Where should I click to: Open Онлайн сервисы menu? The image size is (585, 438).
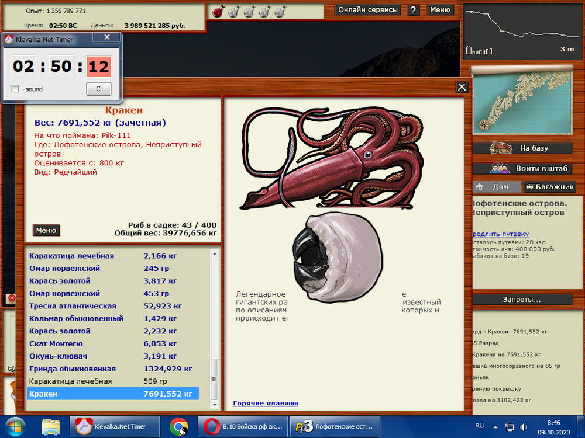pos(369,10)
